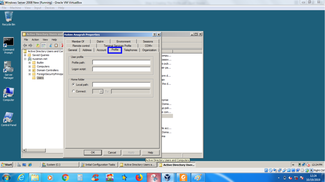Click the Help button in Properties dialog
Screen dimensions: 325x182
click(x=150, y=153)
